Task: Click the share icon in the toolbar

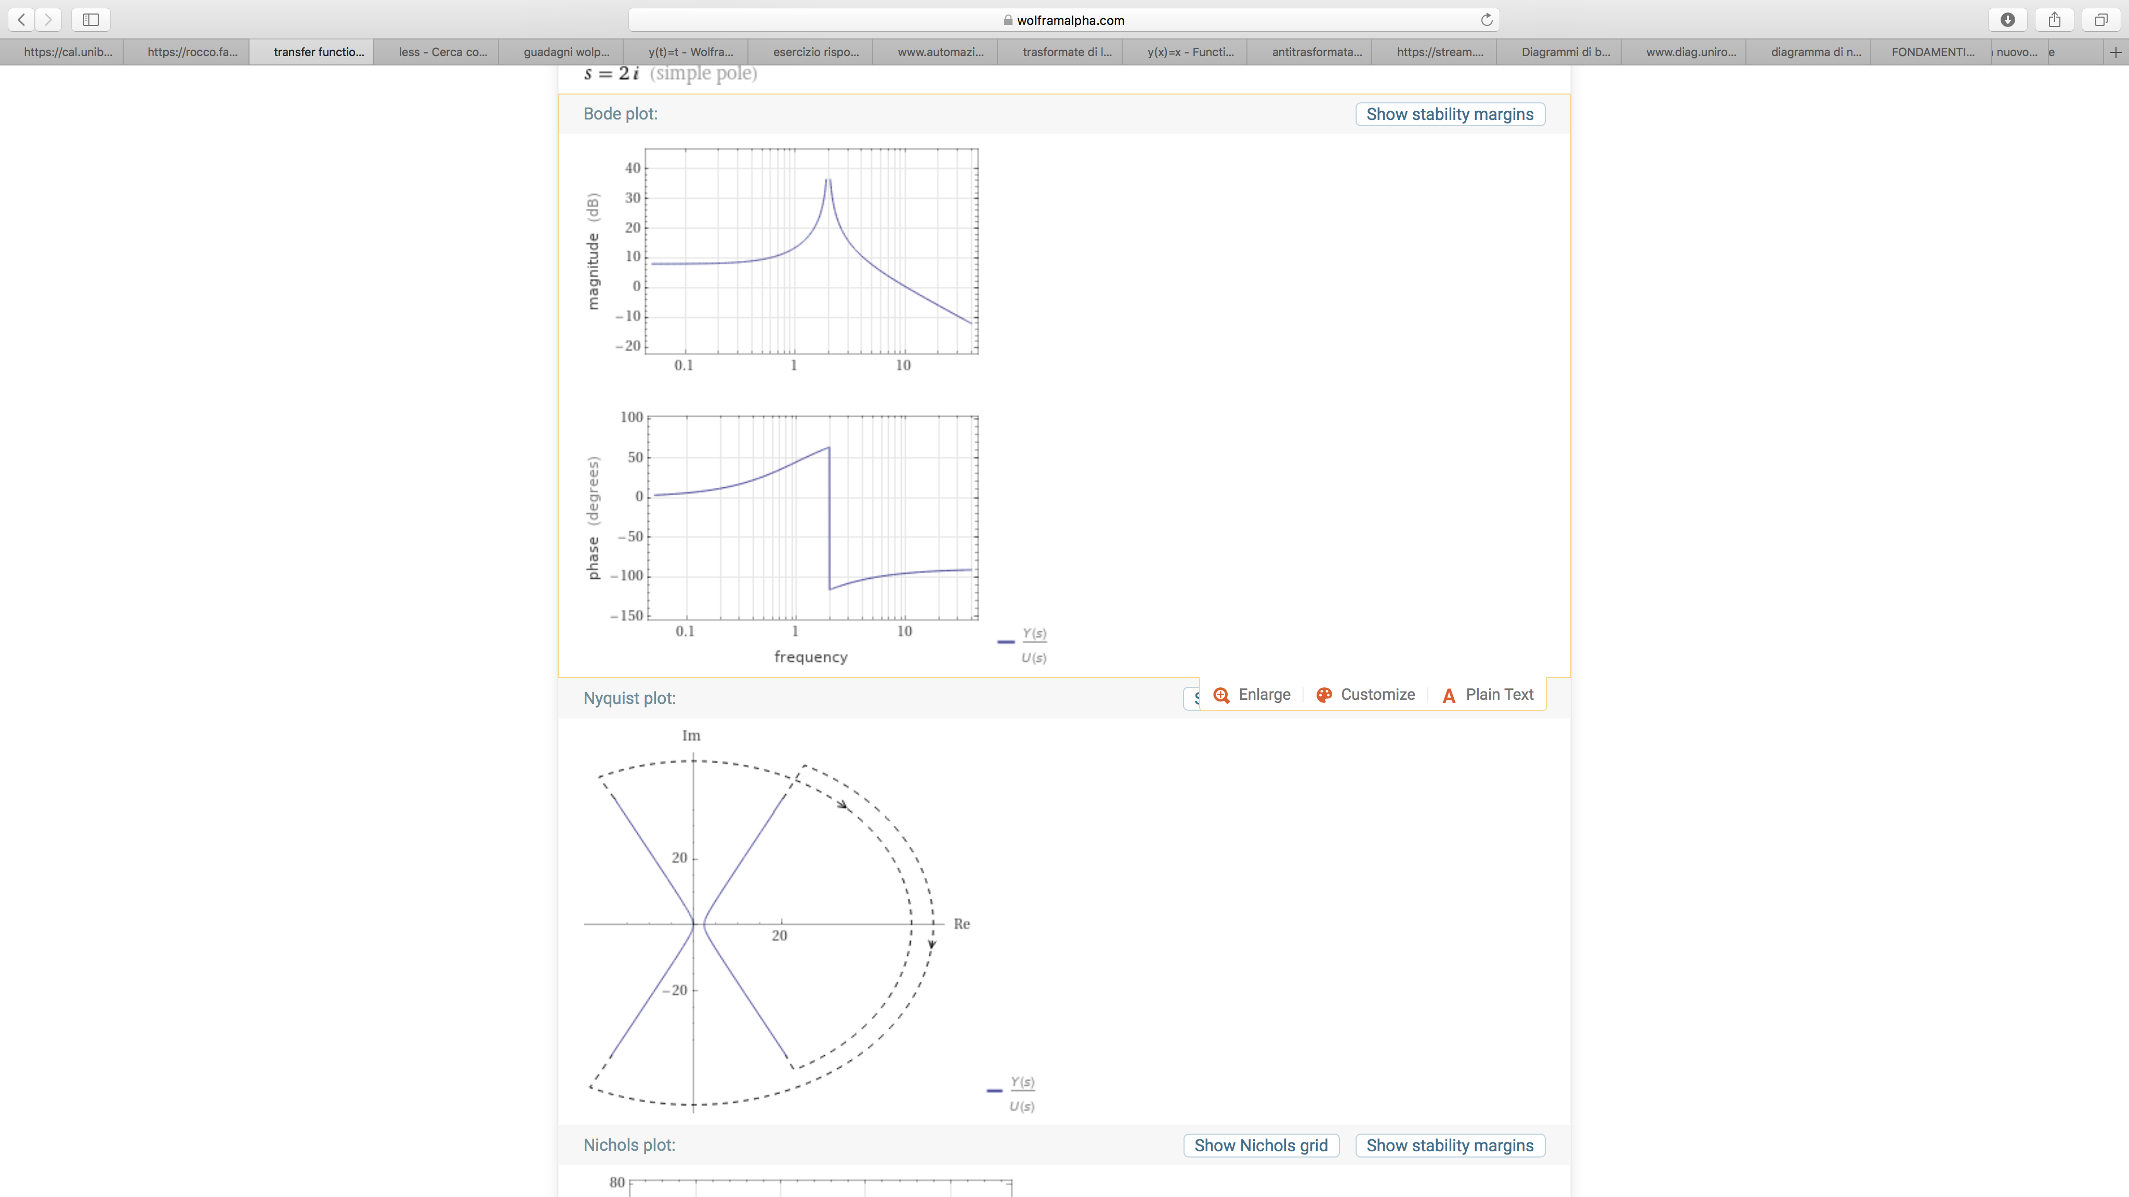Action: (x=2055, y=19)
